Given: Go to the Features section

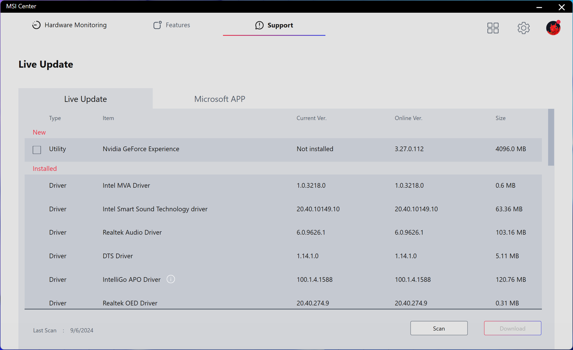Looking at the screenshot, I should [178, 25].
